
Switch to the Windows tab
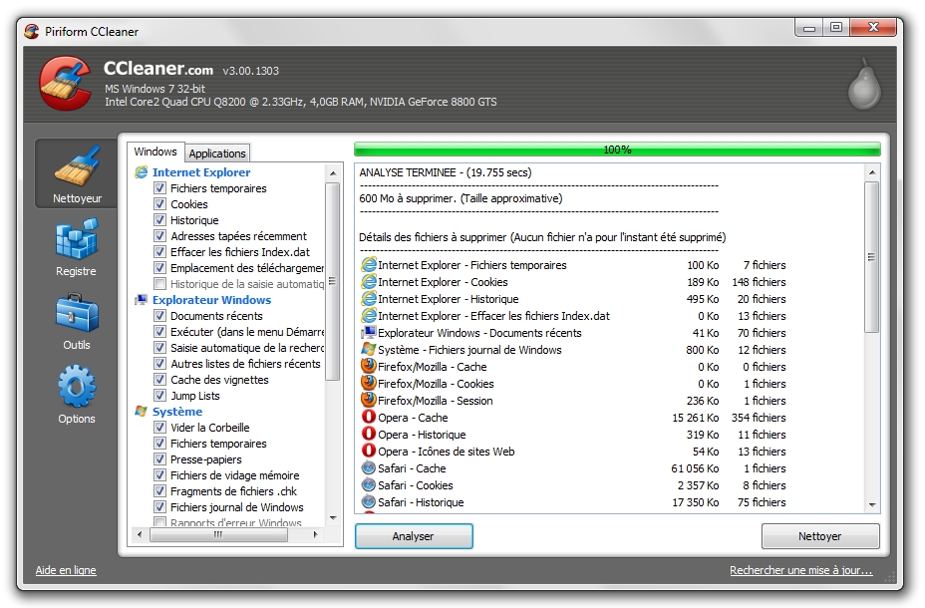[x=155, y=152]
